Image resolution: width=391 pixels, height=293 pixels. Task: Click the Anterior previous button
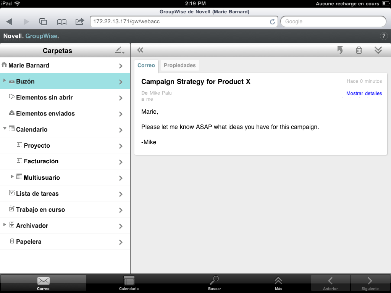coord(330,283)
